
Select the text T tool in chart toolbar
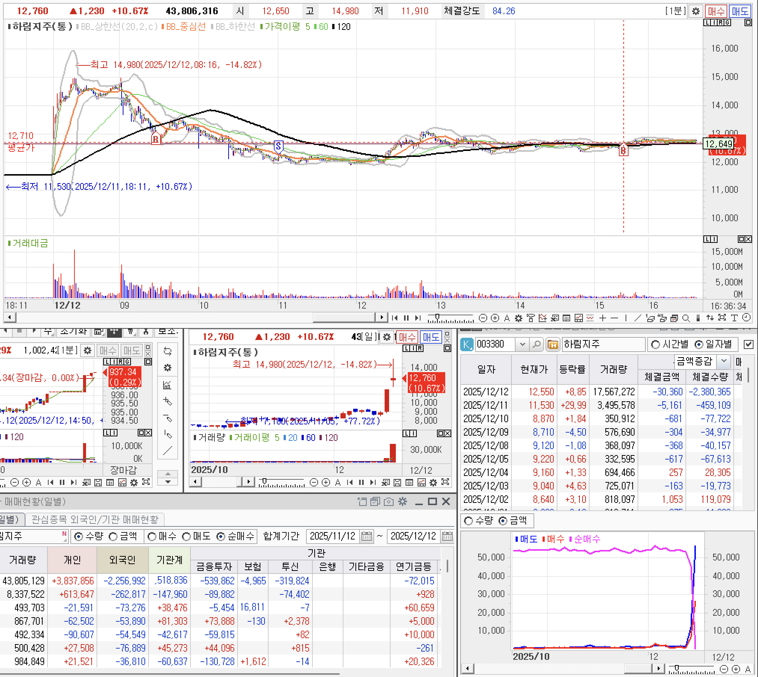[734, 318]
